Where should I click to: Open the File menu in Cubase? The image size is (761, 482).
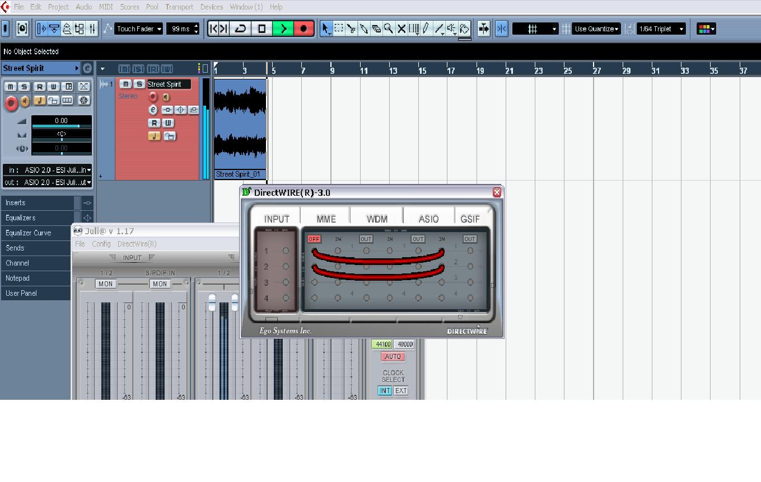tap(18, 7)
